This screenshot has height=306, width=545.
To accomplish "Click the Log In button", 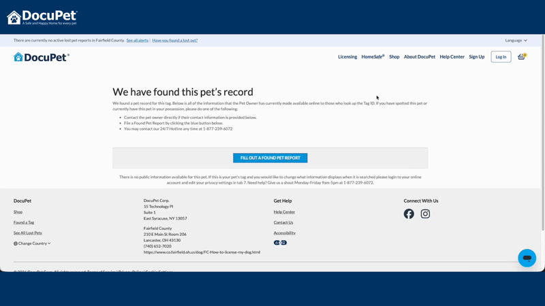I will pyautogui.click(x=501, y=57).
